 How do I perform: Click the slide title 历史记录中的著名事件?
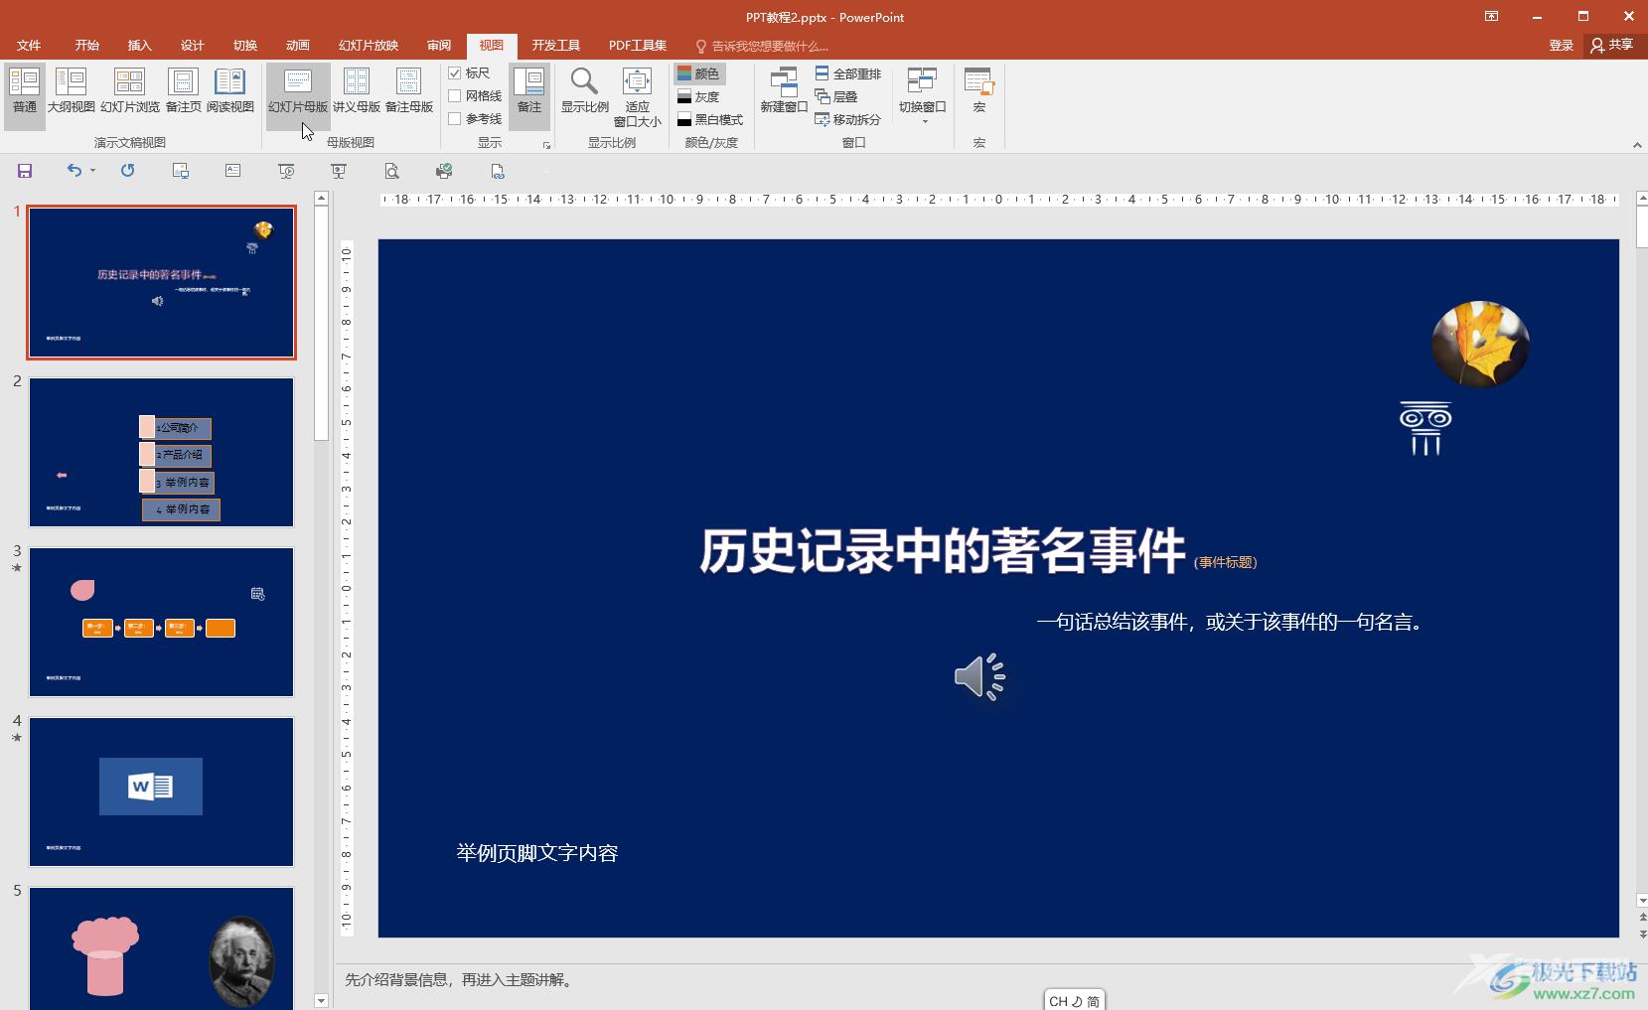click(943, 551)
